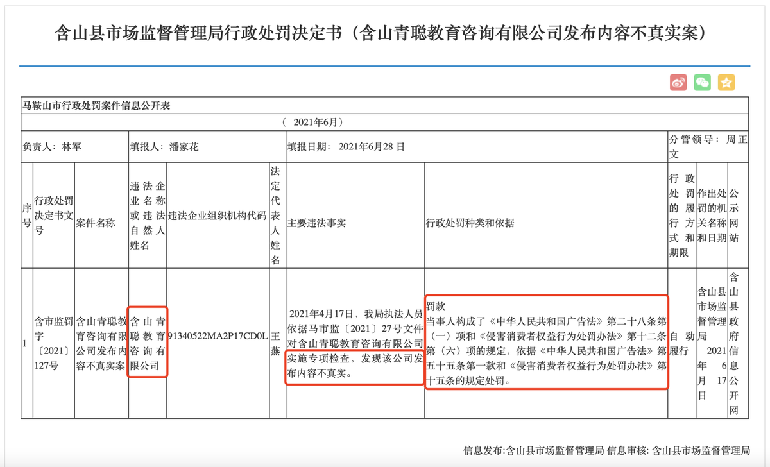The width and height of the screenshot is (770, 467).
Task: Select the 马鞍山市行政处罚案件信息公开表 table caption
Action: point(102,106)
